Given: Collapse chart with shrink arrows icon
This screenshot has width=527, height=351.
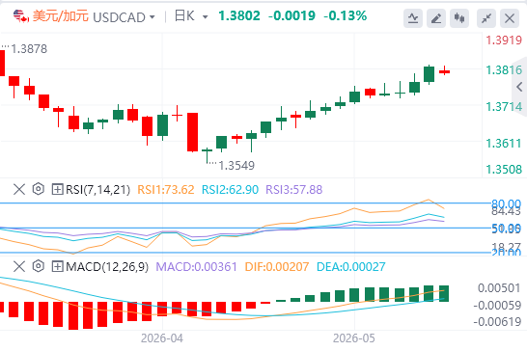Looking at the screenshot, I should (486, 18).
